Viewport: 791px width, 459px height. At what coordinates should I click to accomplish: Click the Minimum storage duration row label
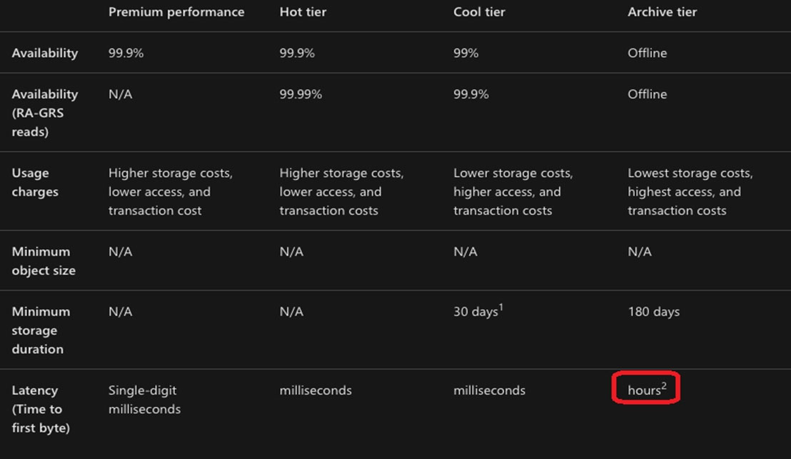(41, 330)
